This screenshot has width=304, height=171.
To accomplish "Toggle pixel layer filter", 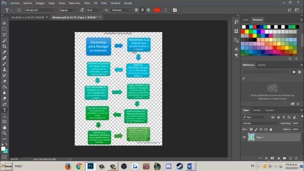I will pos(273,117).
